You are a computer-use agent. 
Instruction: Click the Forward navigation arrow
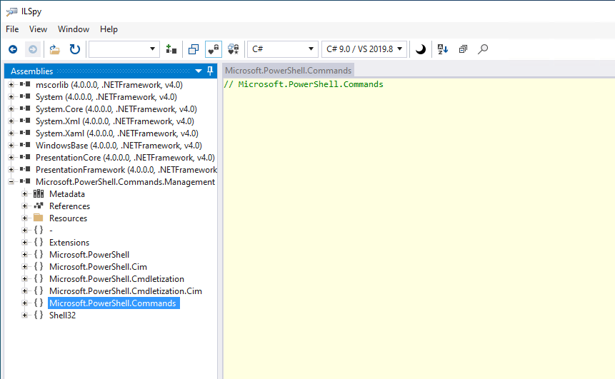33,49
